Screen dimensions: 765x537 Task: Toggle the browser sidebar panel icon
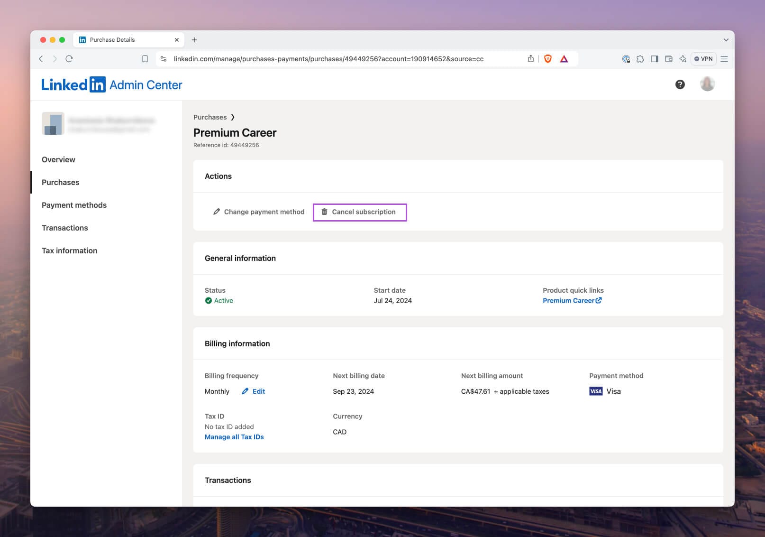(655, 59)
